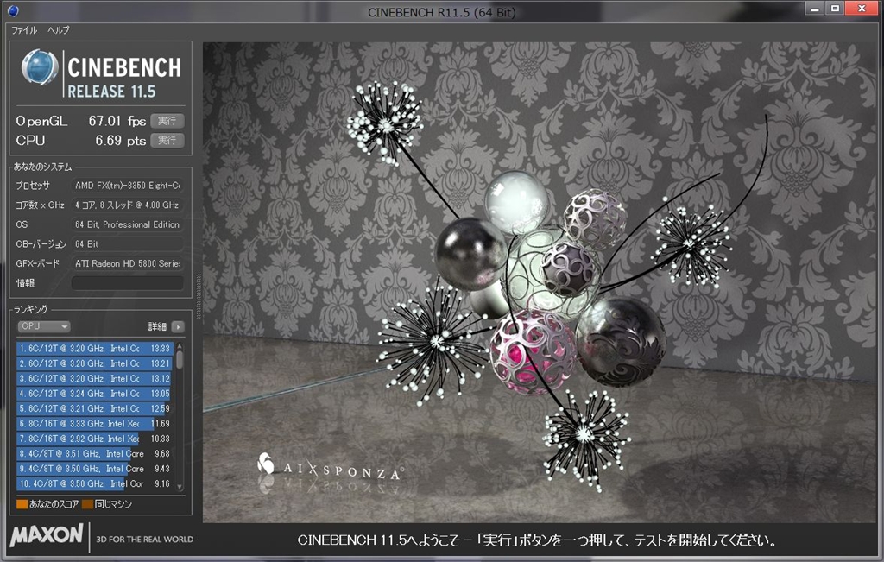Click the ranking list scrollbar thumb

180,359
